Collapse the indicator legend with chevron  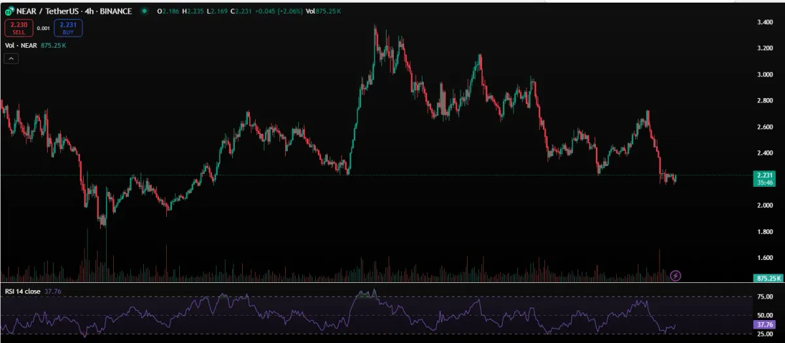[x=12, y=59]
